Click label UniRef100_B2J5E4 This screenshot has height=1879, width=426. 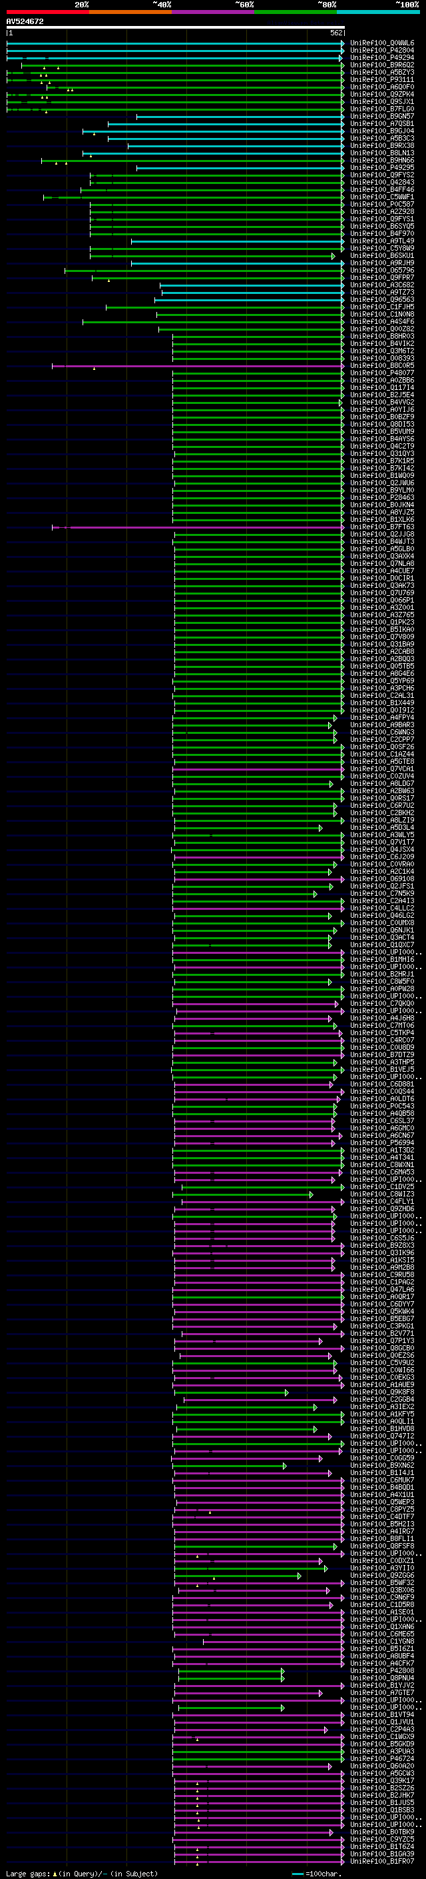tap(381, 395)
